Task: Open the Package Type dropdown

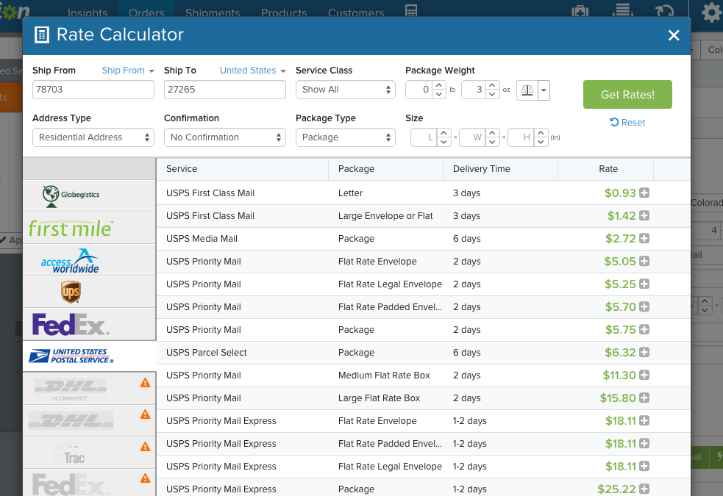Action: (346, 137)
